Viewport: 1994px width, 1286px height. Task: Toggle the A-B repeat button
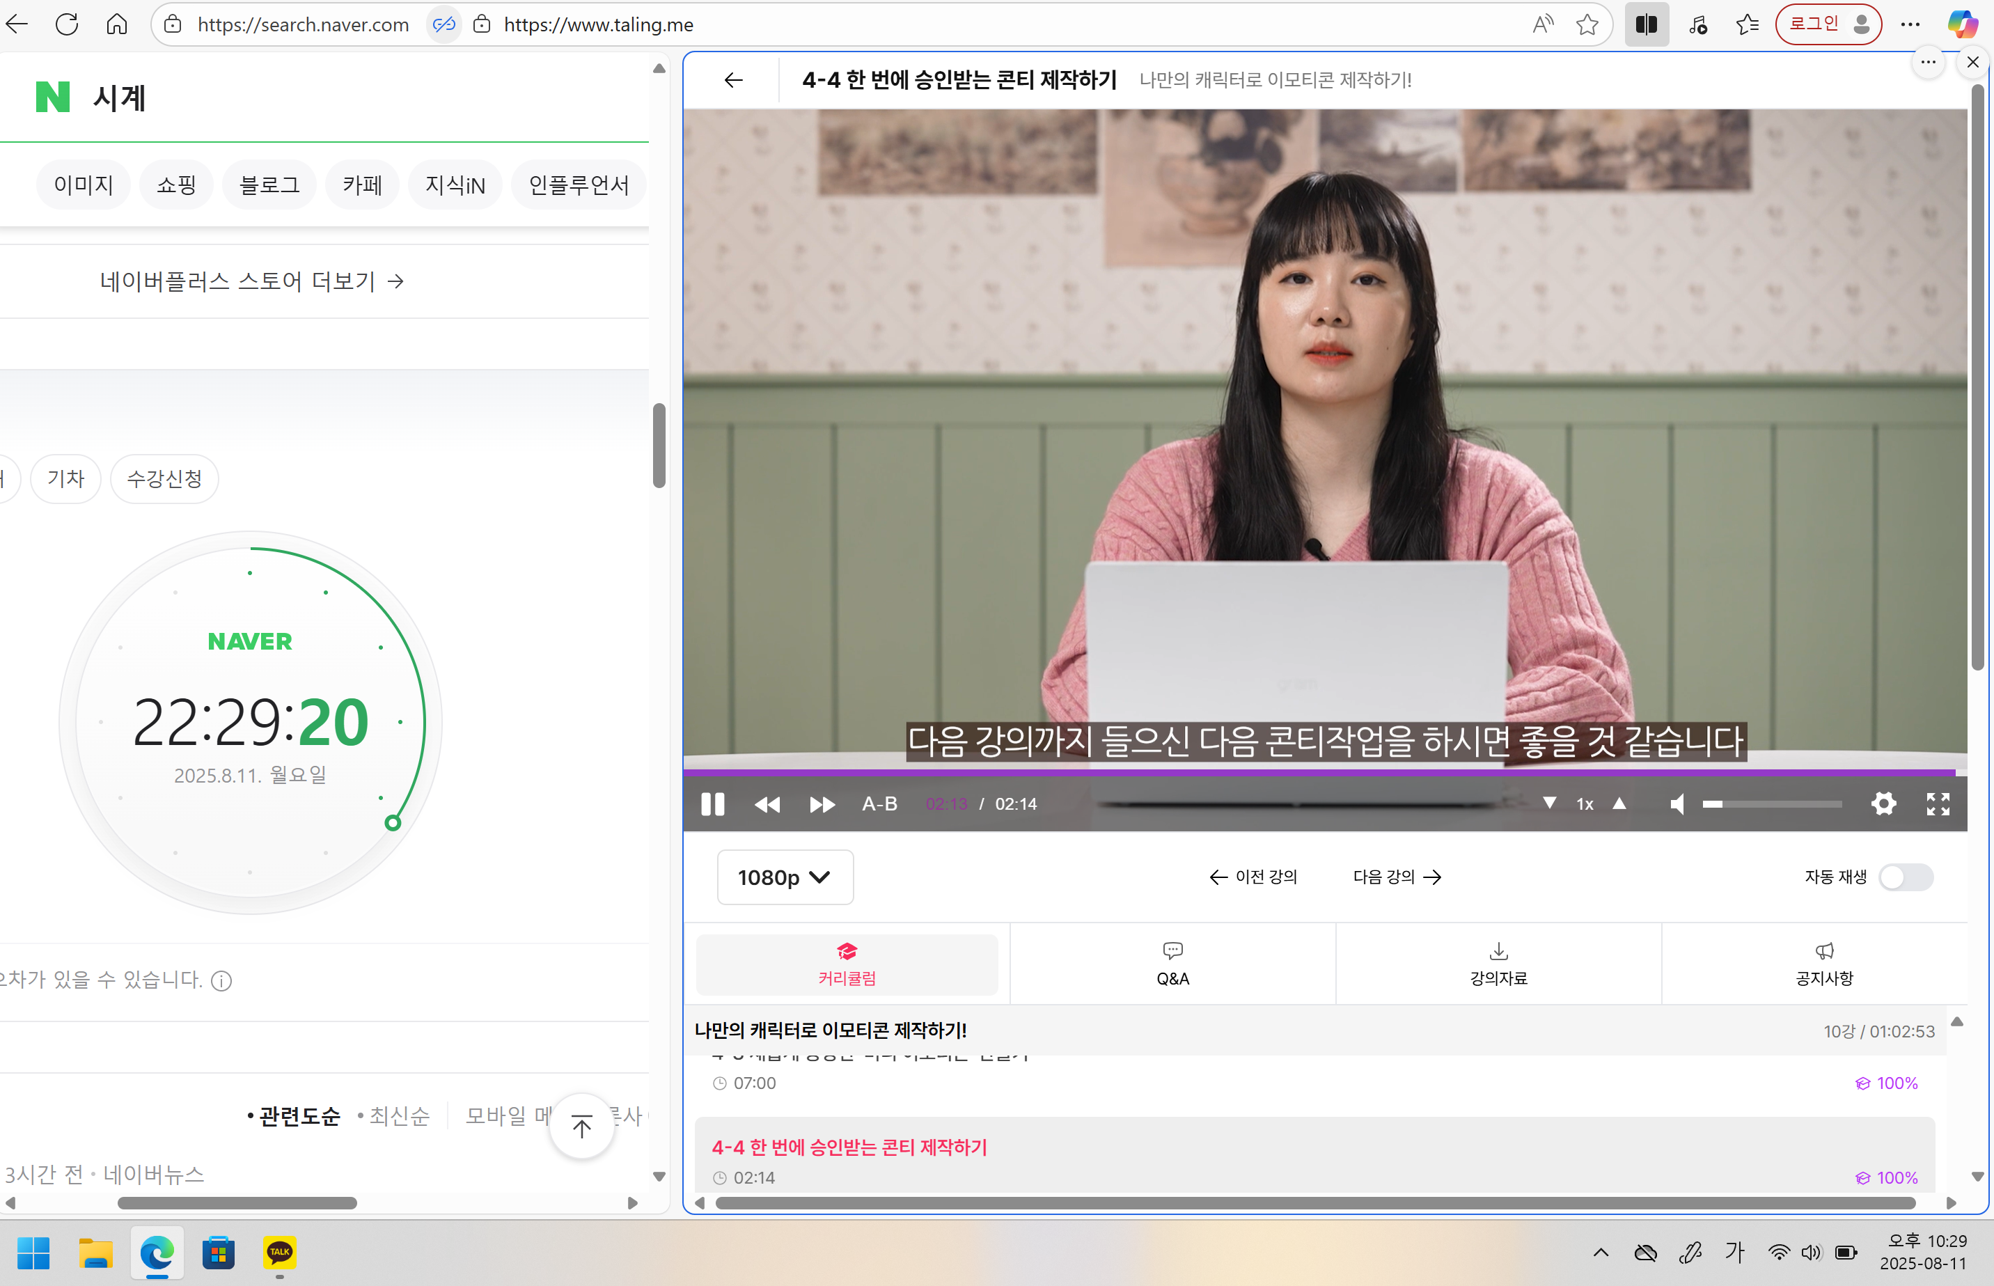(879, 804)
